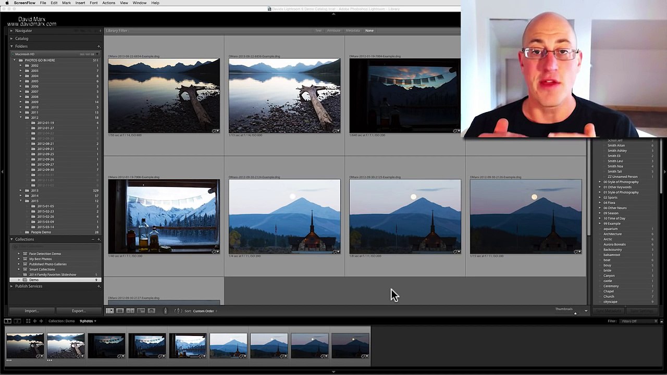This screenshot has width=667, height=375.
Task: Open the Filters Off dropdown
Action: (638, 321)
